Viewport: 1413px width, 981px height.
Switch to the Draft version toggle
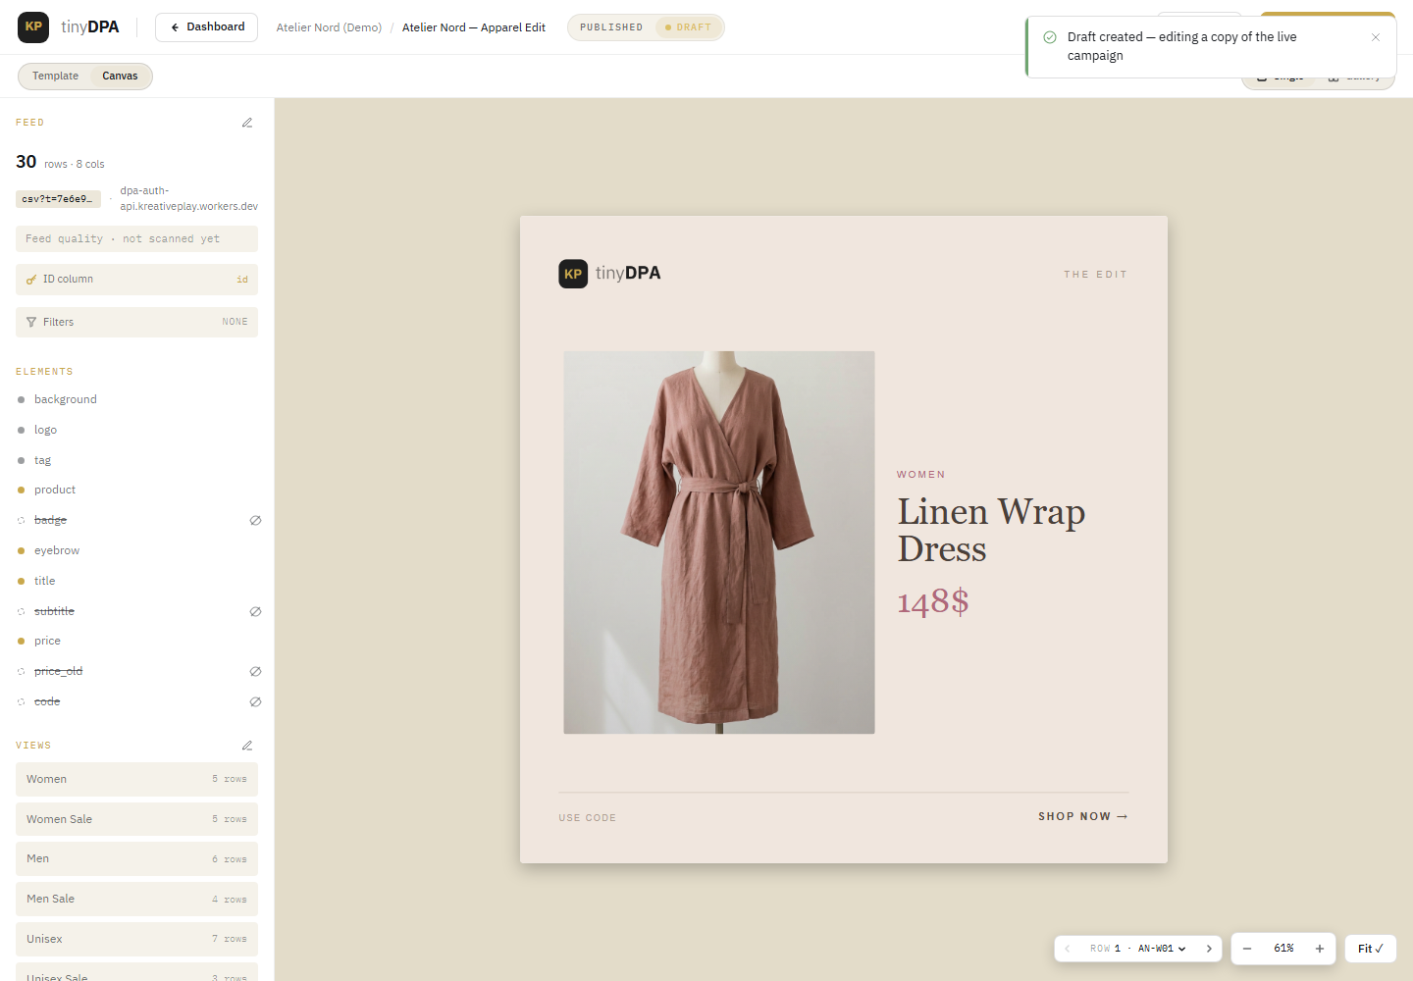[688, 27]
